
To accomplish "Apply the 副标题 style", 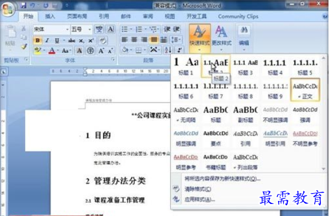I will click(245, 114).
